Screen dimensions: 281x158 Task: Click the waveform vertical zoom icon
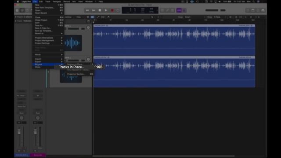click(231, 17)
